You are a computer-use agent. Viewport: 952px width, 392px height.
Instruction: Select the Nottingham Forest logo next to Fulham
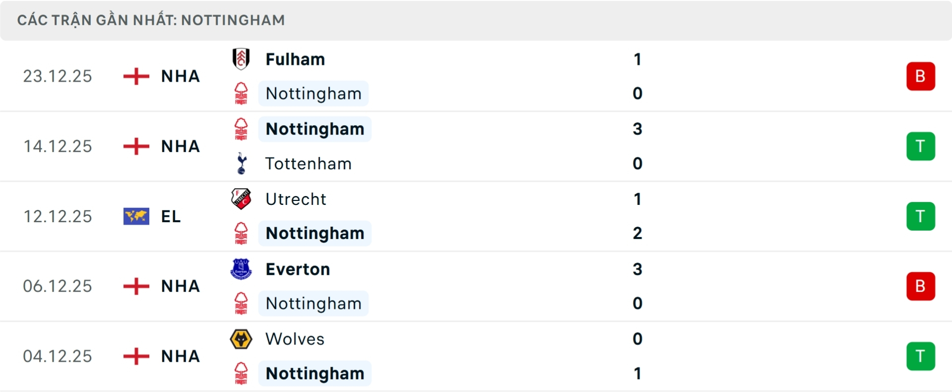coord(241,94)
